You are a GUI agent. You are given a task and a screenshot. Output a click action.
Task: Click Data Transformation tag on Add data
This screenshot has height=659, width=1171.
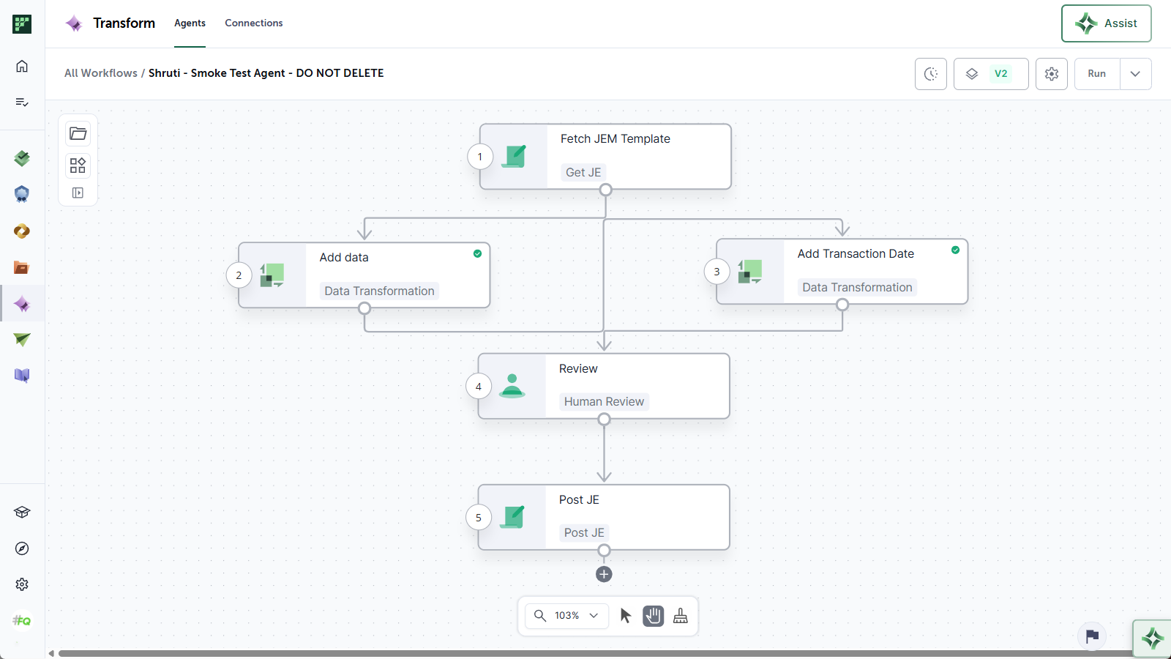pyautogui.click(x=379, y=291)
